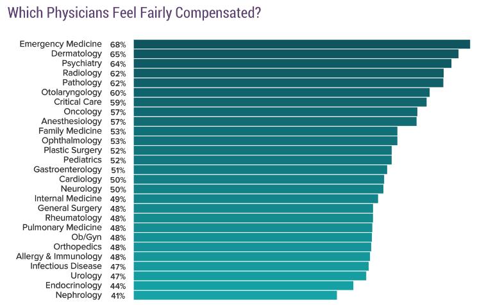Click the Otolaryngology label

point(71,92)
